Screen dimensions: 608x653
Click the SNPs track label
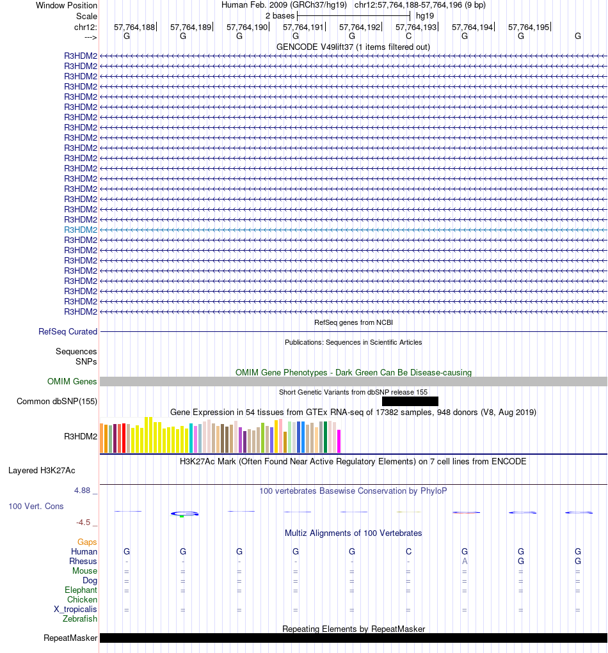click(86, 361)
